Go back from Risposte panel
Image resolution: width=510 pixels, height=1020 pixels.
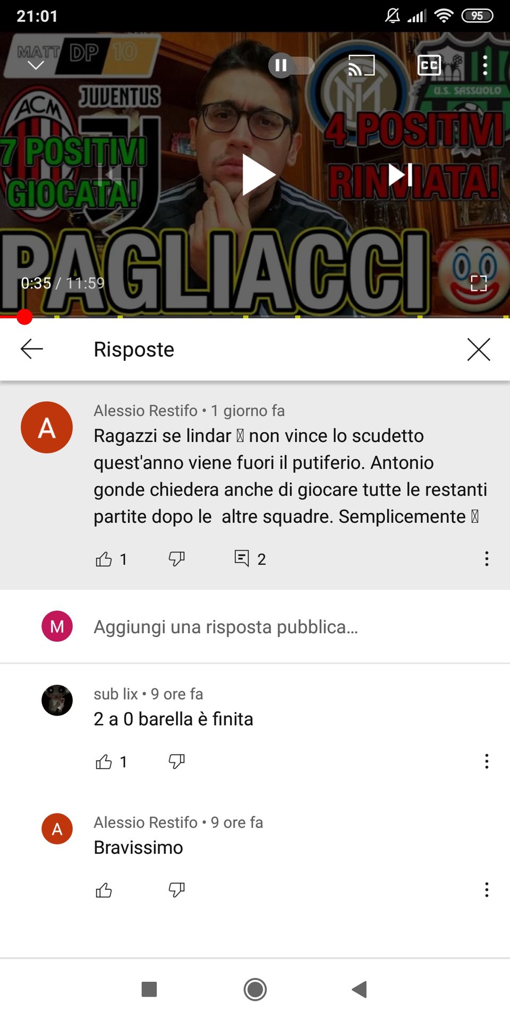(32, 349)
